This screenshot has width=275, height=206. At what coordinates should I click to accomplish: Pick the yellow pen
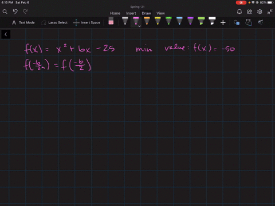click(x=158, y=21)
